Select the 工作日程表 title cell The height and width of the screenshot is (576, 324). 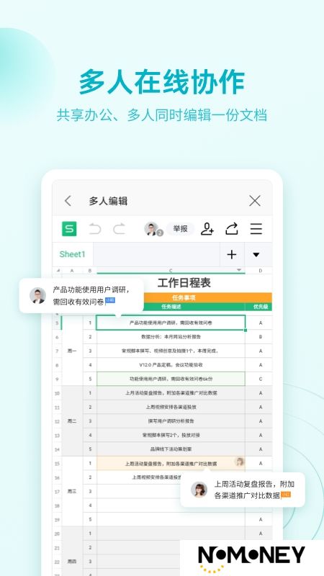point(184,283)
